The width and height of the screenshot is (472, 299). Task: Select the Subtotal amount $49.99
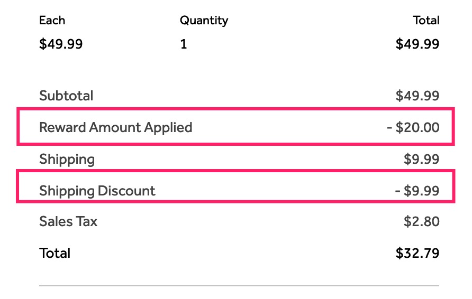(x=417, y=96)
